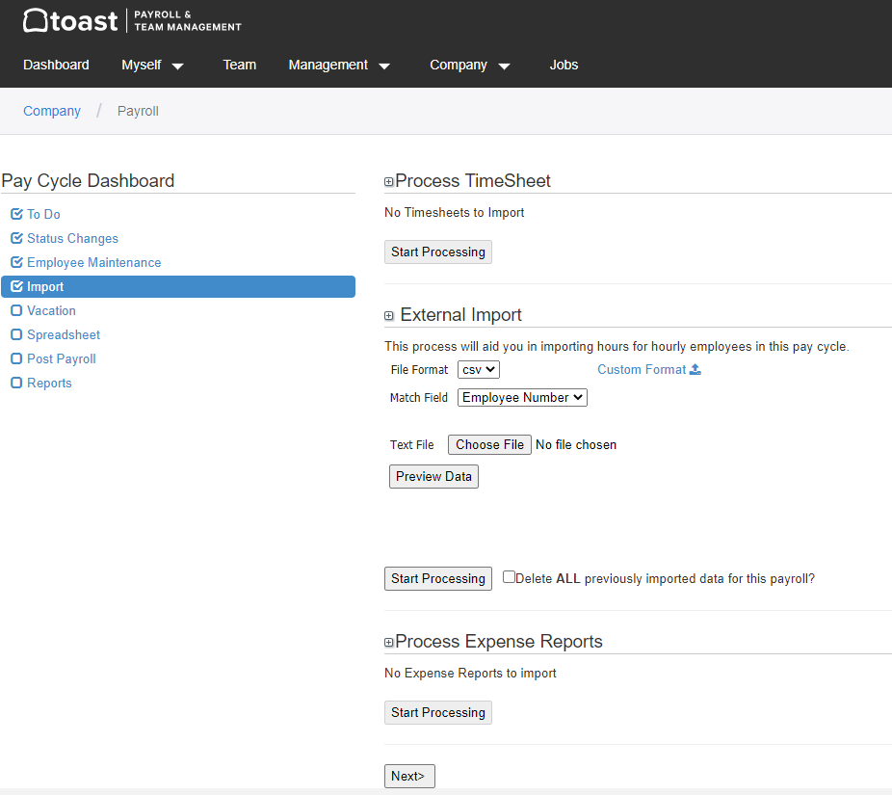Click the plus icon before Process Expense Reports

(388, 642)
